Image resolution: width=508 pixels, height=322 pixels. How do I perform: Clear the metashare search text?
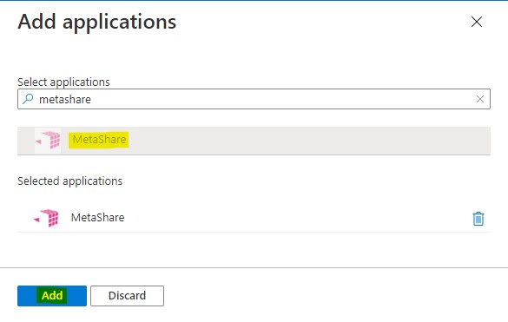[480, 99]
